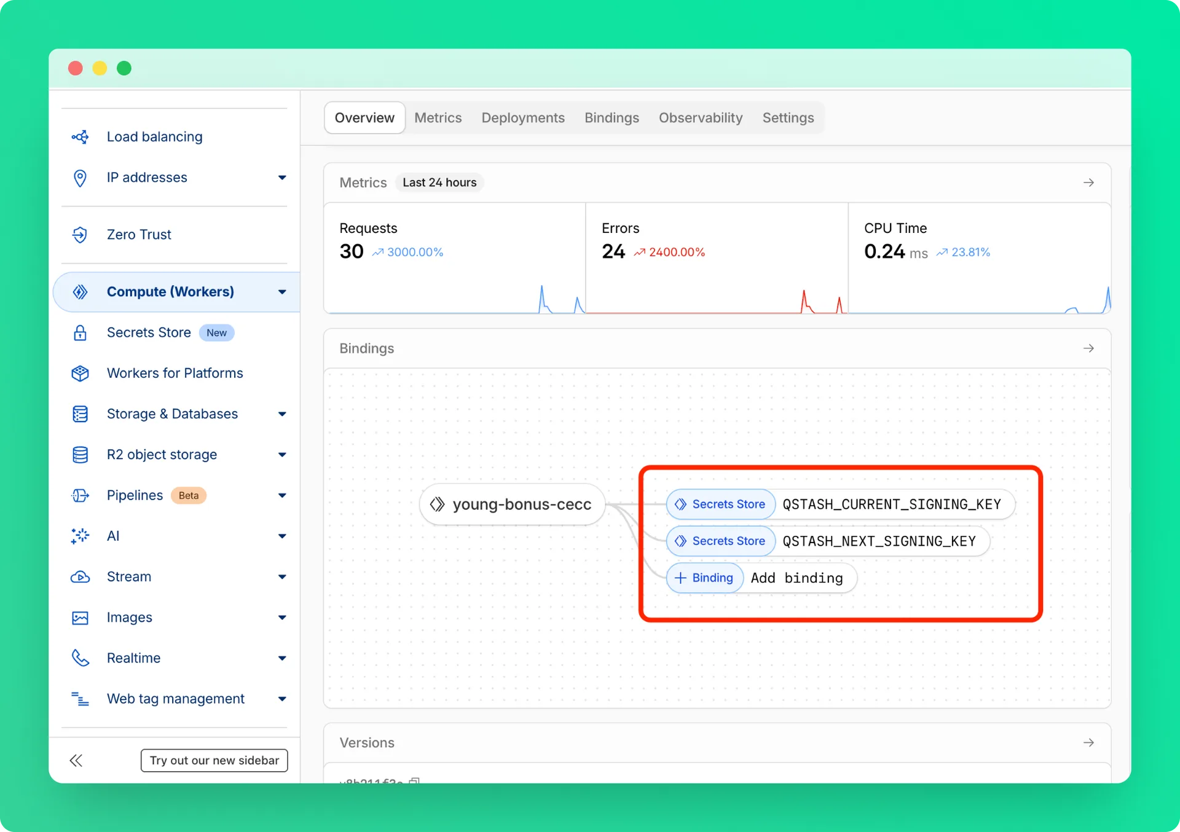1180x832 pixels.
Task: Click the Images picture icon
Action: click(x=80, y=618)
